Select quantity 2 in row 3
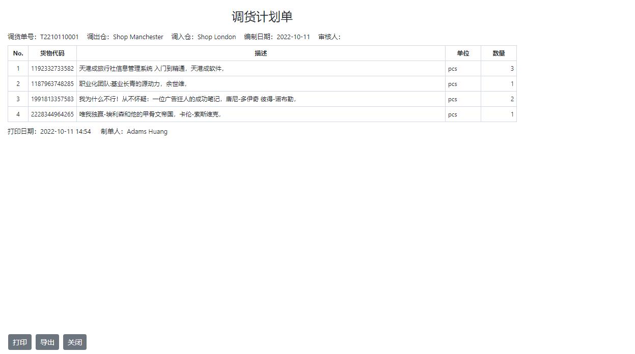This screenshot has width=635, height=354. click(x=512, y=99)
